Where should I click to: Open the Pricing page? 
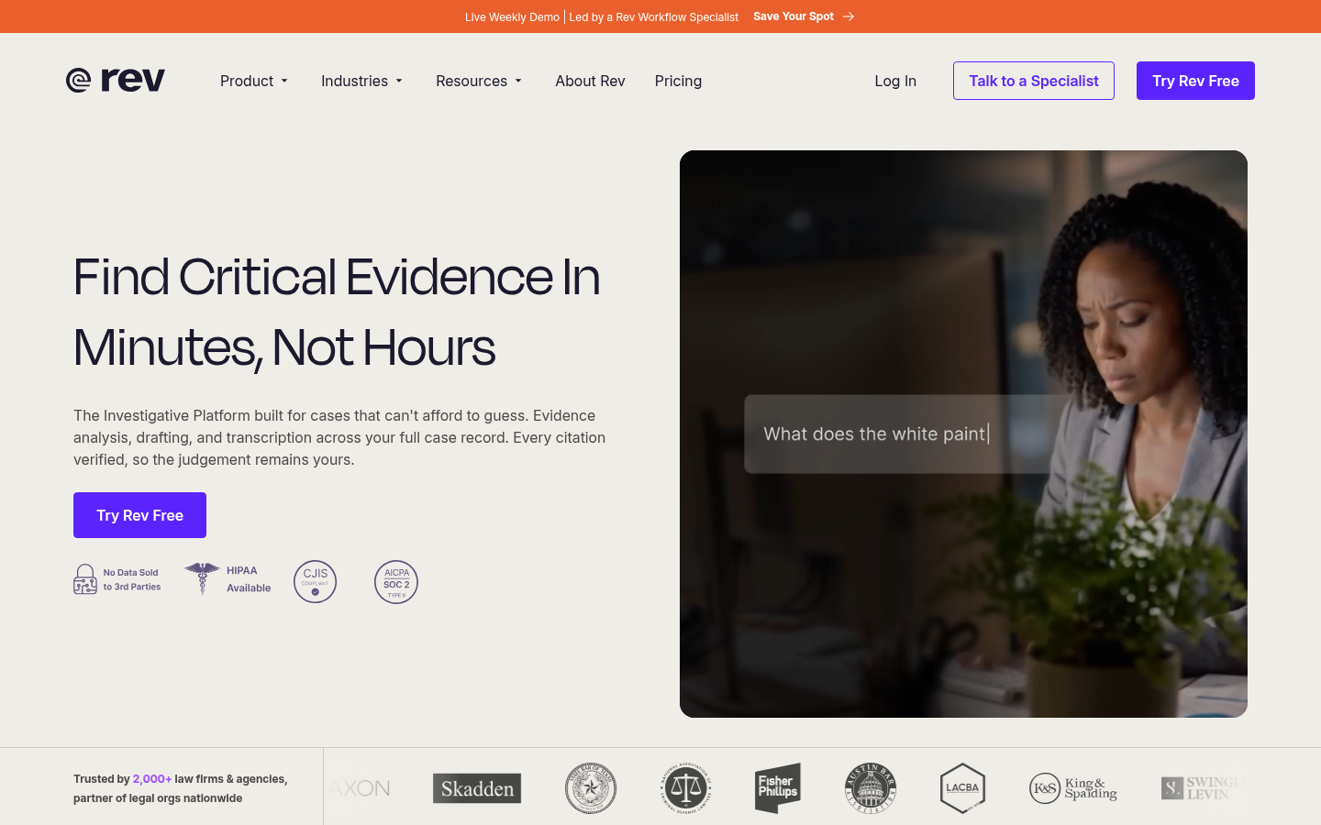point(678,81)
